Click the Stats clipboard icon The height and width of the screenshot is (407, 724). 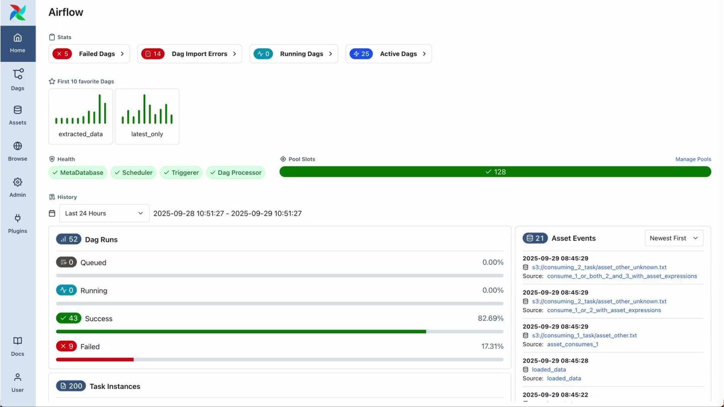pos(52,37)
